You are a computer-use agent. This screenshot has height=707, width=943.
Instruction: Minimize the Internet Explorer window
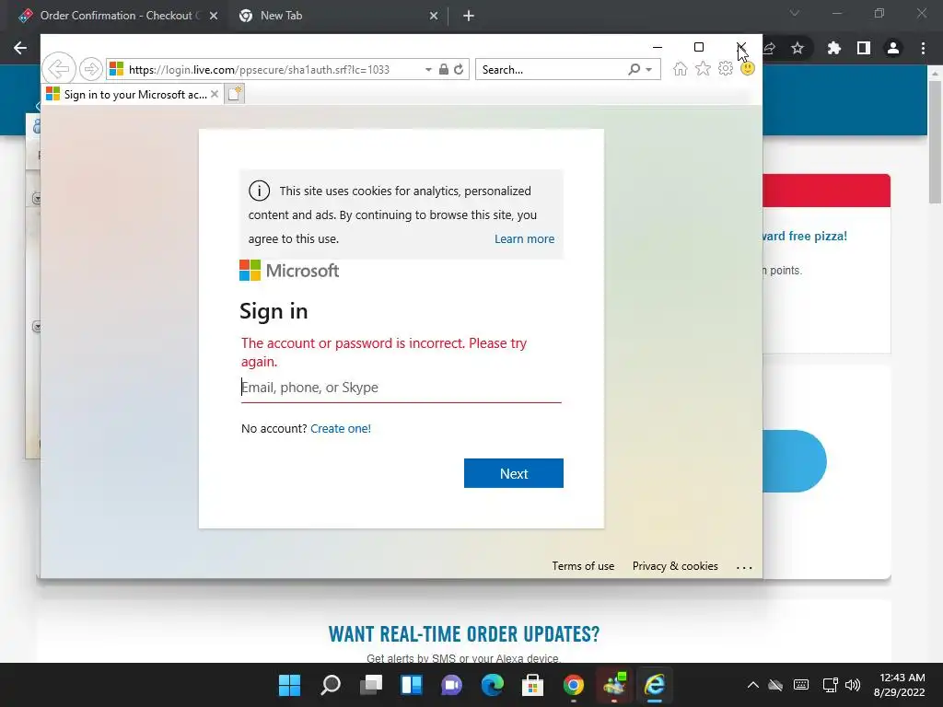658,47
